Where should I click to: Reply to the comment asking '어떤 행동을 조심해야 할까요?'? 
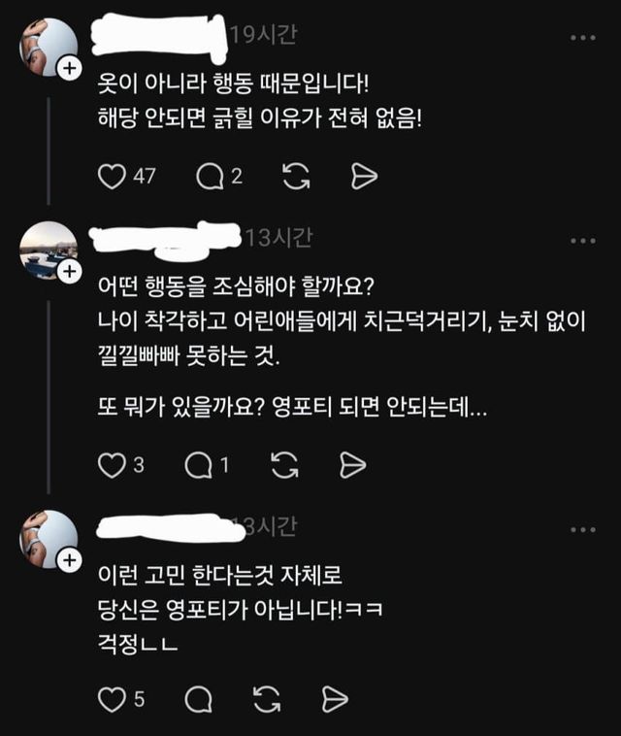pyautogui.click(x=199, y=466)
